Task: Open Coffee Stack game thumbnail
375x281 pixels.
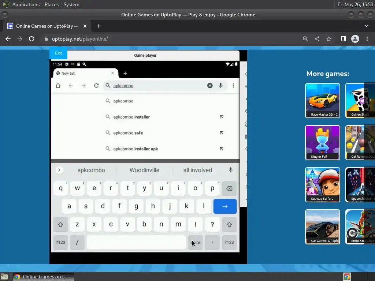Action: [360, 101]
